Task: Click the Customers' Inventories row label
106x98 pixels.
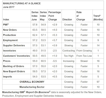Action: point(16,56)
